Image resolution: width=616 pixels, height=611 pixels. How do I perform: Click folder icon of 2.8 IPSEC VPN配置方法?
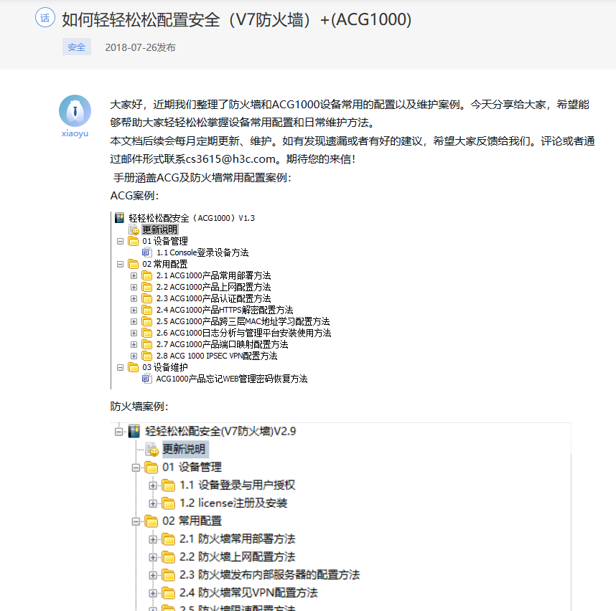click(147, 356)
